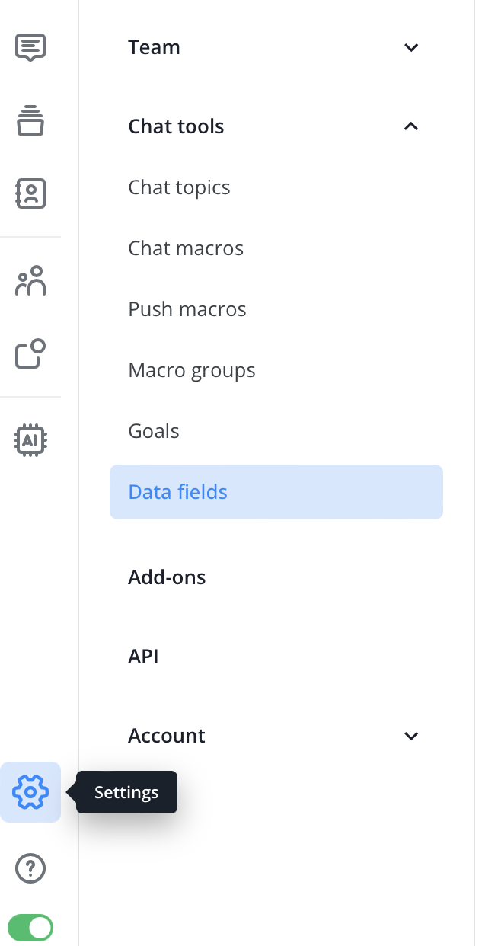Toggle the green availability switch
Viewport: 498px width, 946px height.
click(30, 927)
